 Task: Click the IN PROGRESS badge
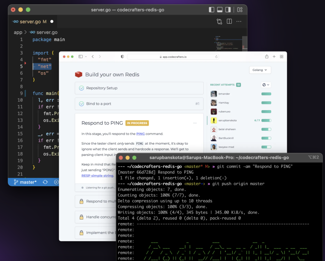(x=137, y=123)
